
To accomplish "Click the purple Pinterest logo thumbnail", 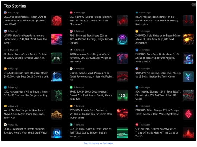I will (x=123, y=39).
